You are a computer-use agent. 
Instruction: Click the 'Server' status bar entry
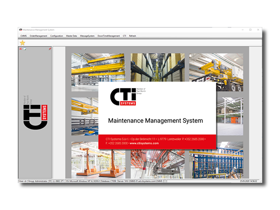(x=140, y=181)
